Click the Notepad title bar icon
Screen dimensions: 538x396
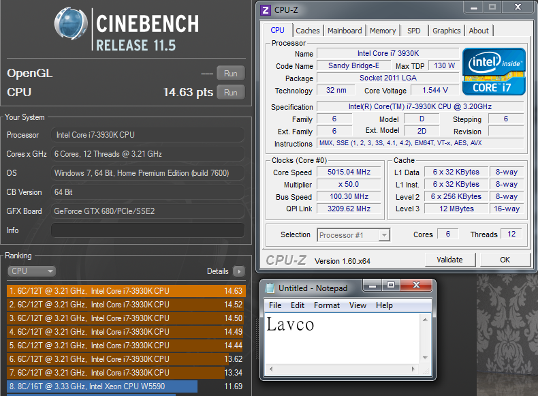pyautogui.click(x=270, y=288)
